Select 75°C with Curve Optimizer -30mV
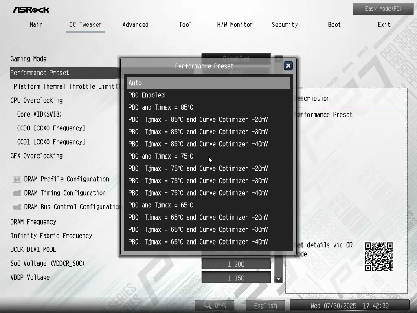The width and height of the screenshot is (417, 313). [x=208, y=181]
